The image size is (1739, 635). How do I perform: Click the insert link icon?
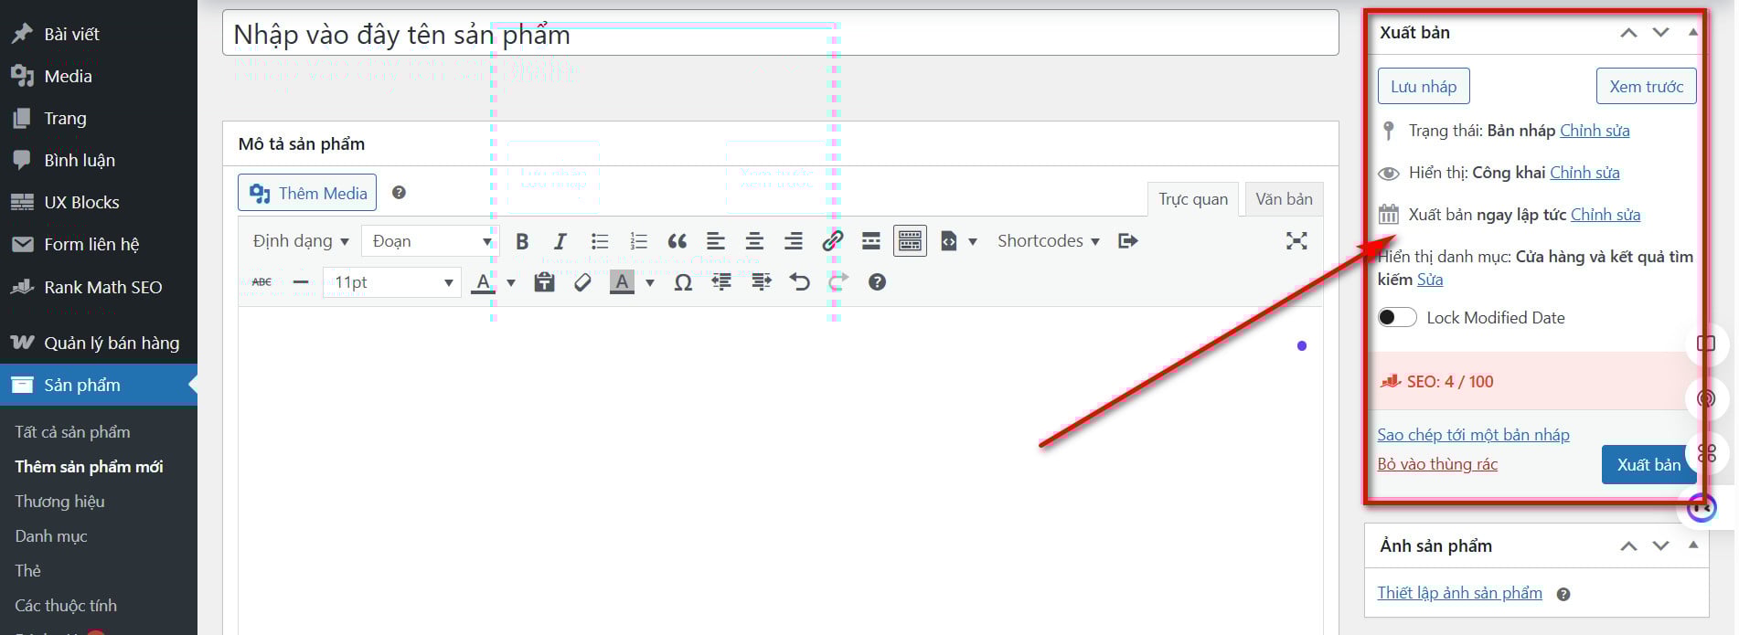pyautogui.click(x=832, y=241)
